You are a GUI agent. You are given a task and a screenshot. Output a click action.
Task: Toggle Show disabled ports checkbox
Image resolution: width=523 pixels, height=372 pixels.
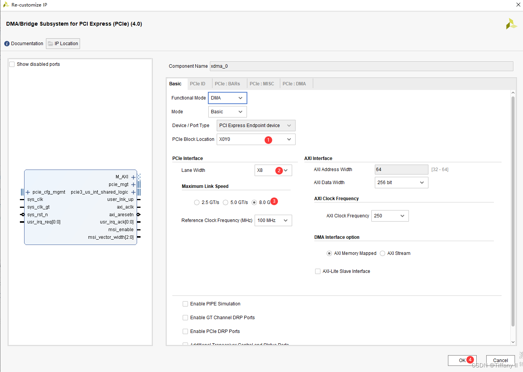tap(12, 64)
